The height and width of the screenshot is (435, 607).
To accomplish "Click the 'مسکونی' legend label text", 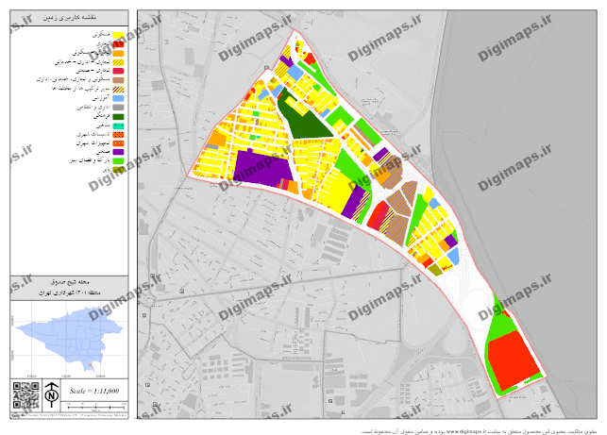I will point(101,35).
